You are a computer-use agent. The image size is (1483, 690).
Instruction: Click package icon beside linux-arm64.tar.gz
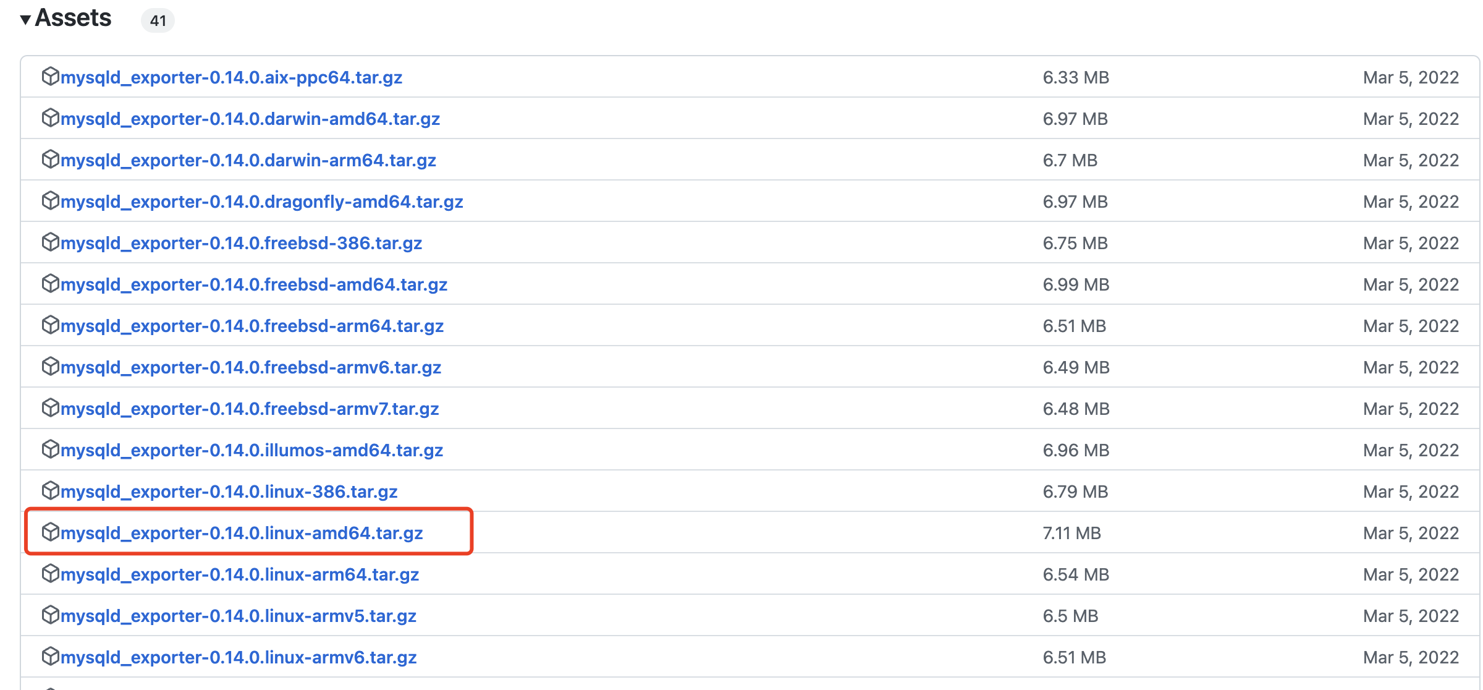point(50,574)
